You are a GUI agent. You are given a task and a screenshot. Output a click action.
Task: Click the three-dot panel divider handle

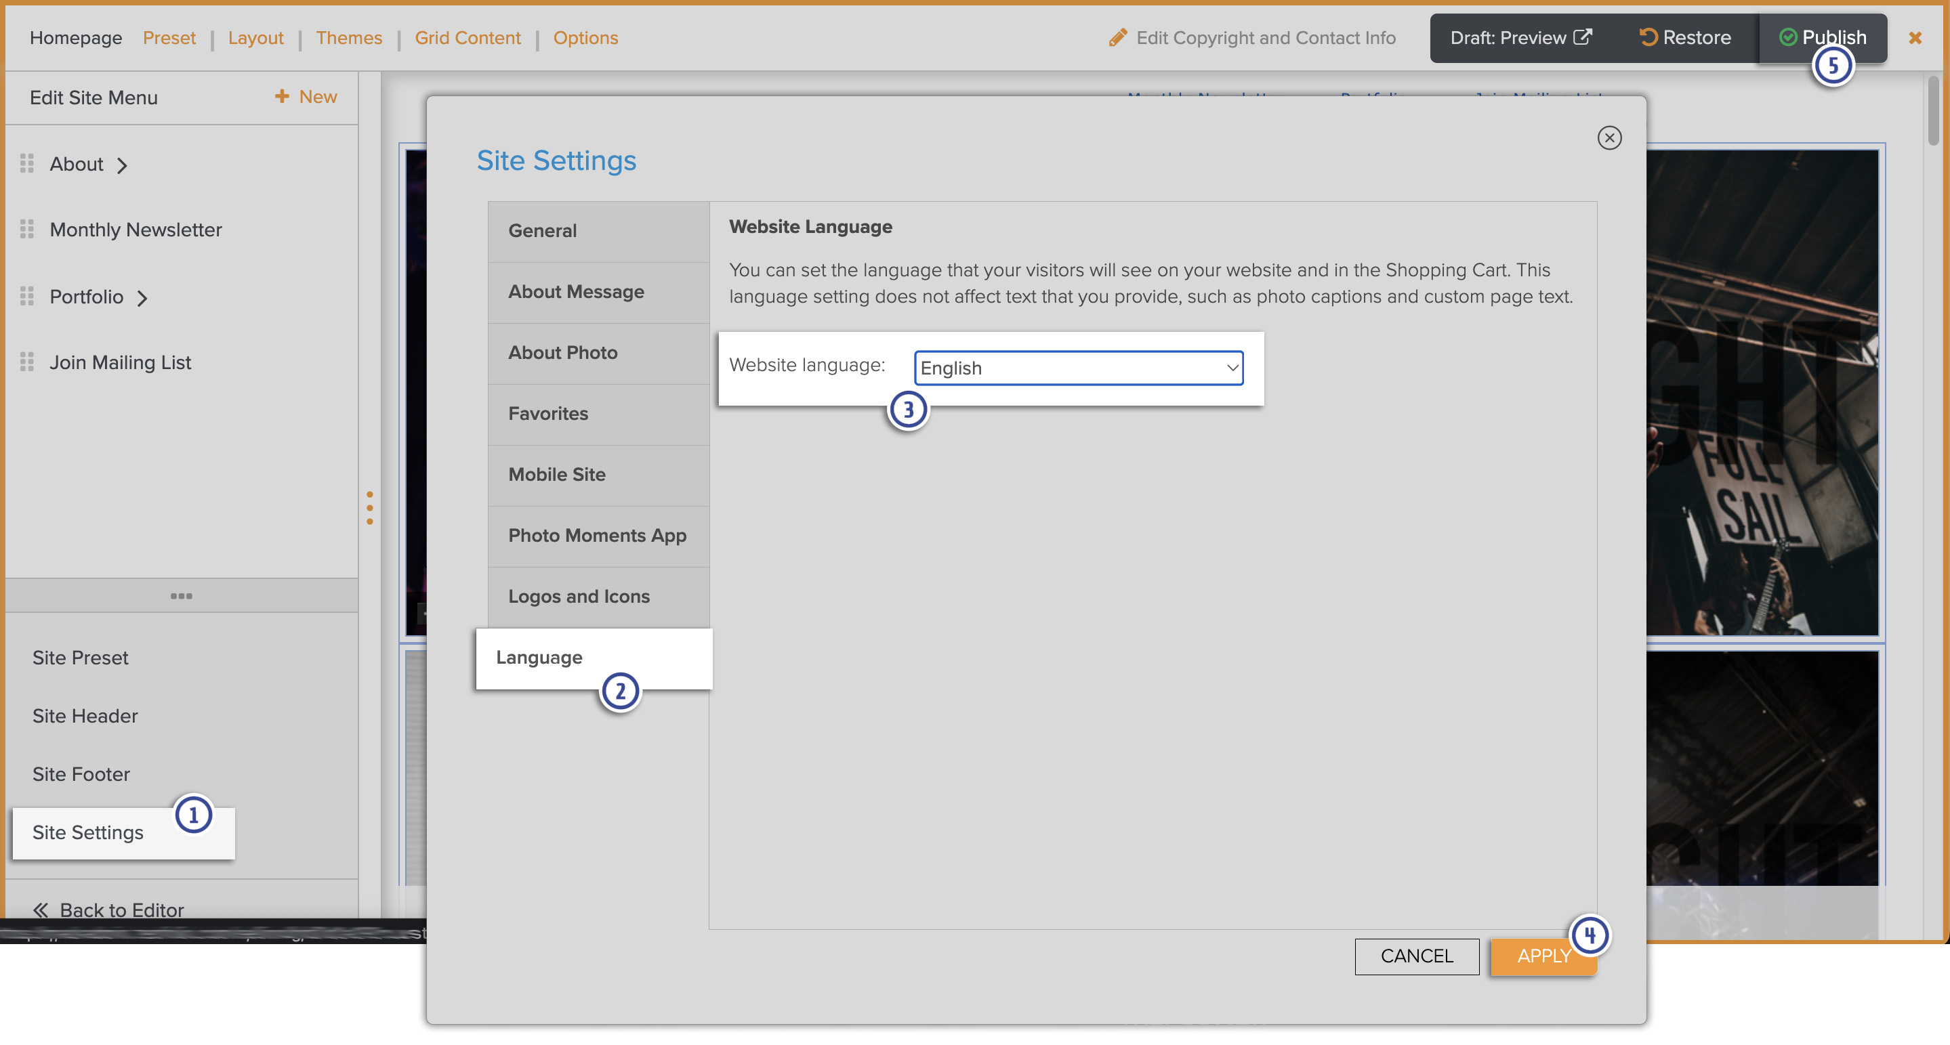click(x=181, y=595)
